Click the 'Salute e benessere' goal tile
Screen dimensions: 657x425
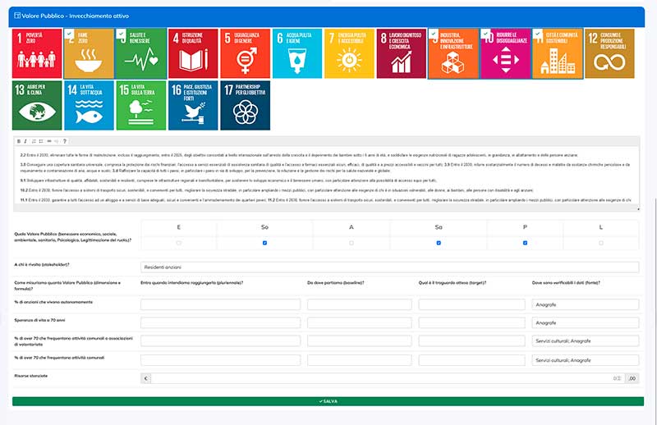tap(140, 53)
